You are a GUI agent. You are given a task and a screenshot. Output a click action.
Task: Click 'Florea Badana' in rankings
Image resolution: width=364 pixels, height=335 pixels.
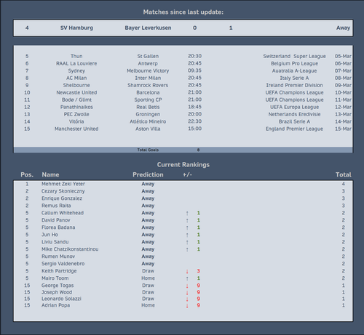tap(58, 227)
